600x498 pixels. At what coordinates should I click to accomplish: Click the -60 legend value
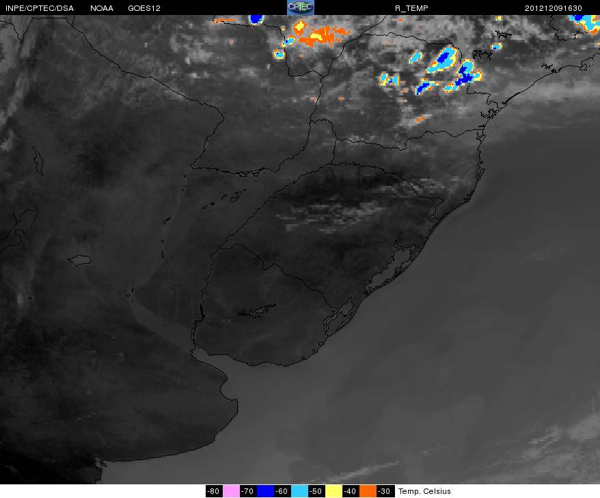tap(282, 491)
